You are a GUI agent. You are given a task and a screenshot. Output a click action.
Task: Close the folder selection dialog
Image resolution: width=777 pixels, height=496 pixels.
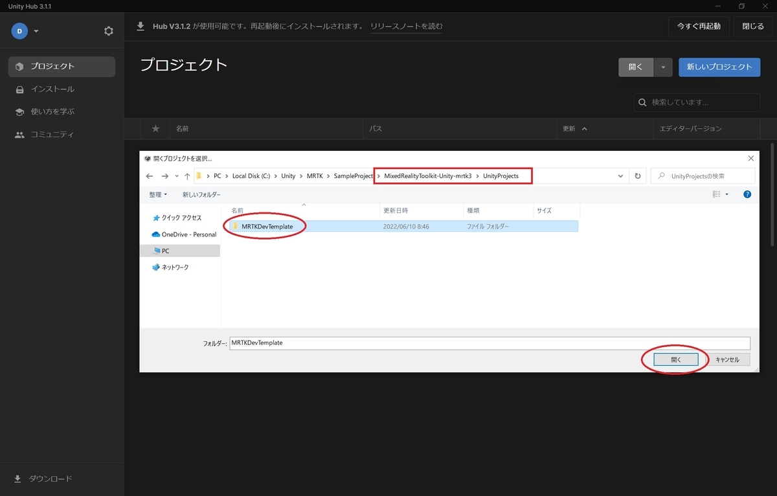click(751, 158)
